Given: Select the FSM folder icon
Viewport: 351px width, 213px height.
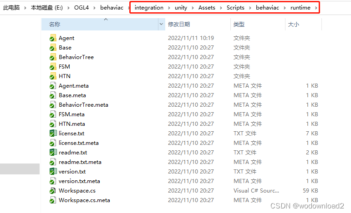Looking at the screenshot, I should pos(53,67).
